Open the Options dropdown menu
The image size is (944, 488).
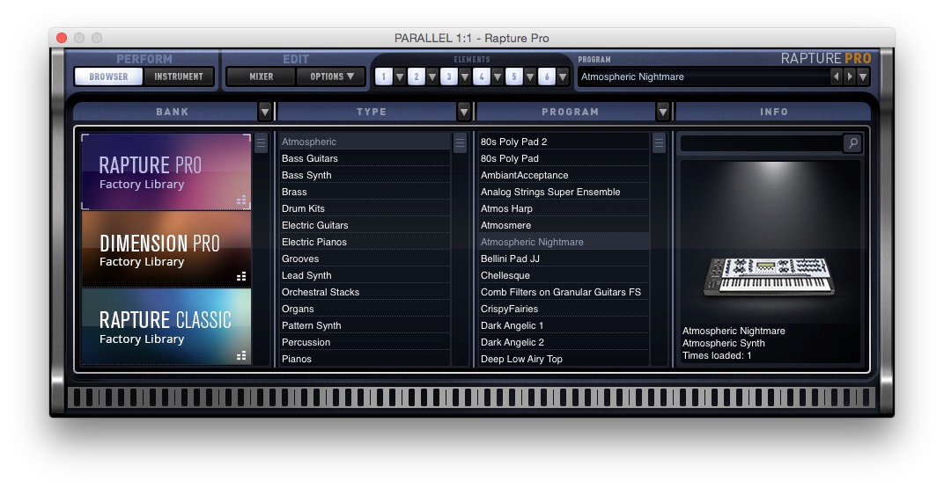click(x=330, y=76)
